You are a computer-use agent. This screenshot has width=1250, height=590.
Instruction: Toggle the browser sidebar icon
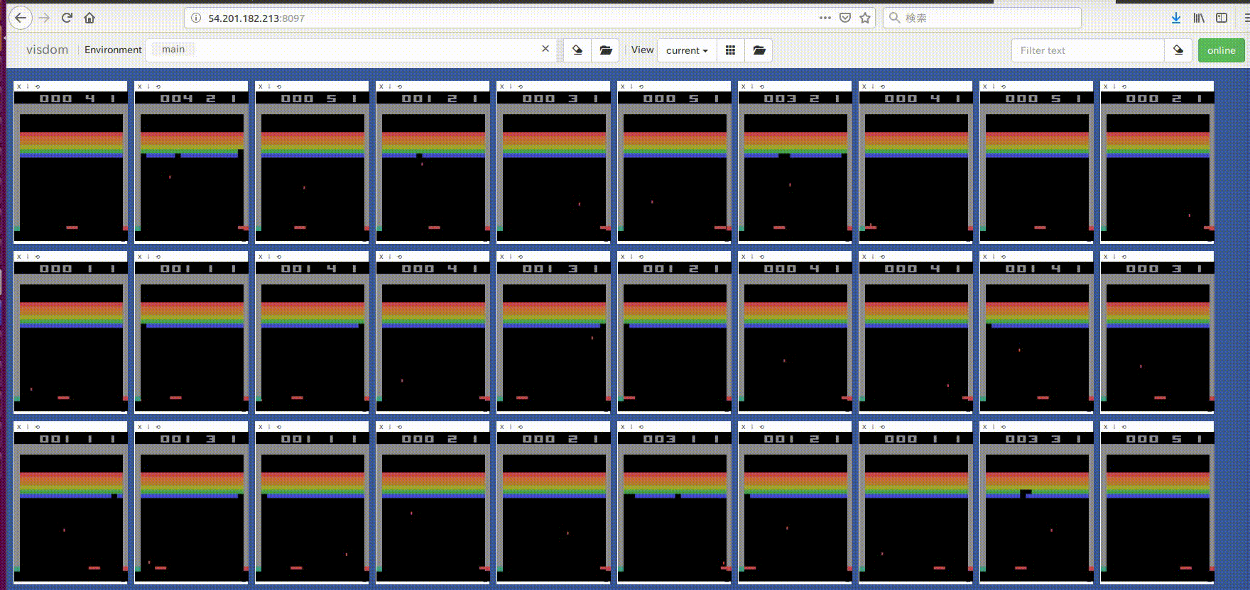[x=1222, y=18]
